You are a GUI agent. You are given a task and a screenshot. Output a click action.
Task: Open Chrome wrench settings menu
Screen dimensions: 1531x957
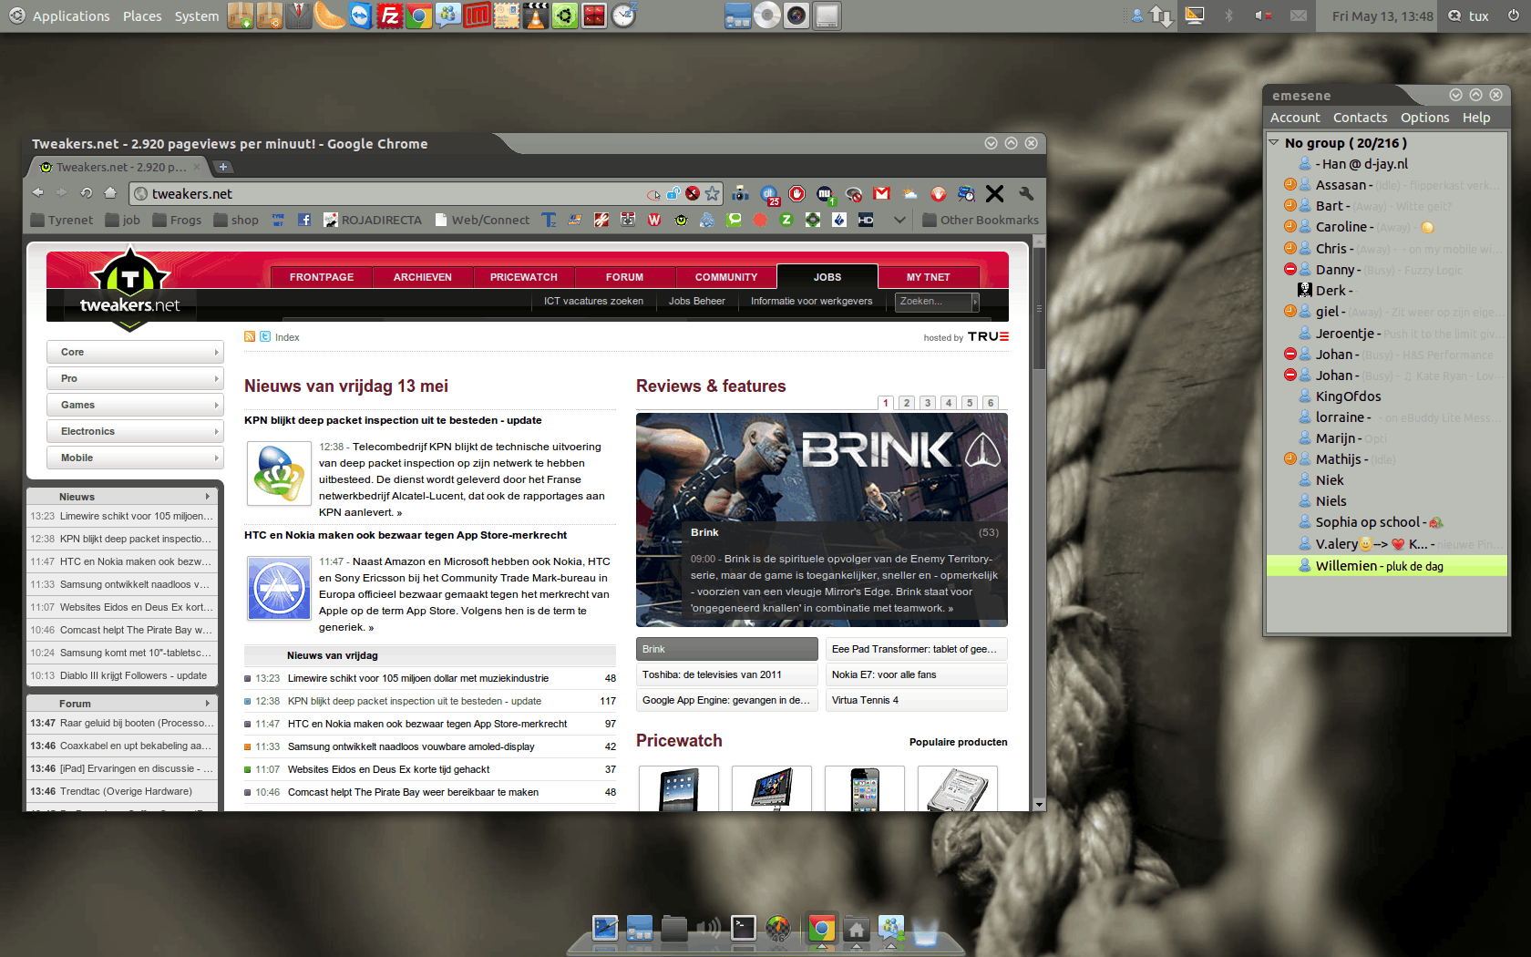click(x=1026, y=193)
